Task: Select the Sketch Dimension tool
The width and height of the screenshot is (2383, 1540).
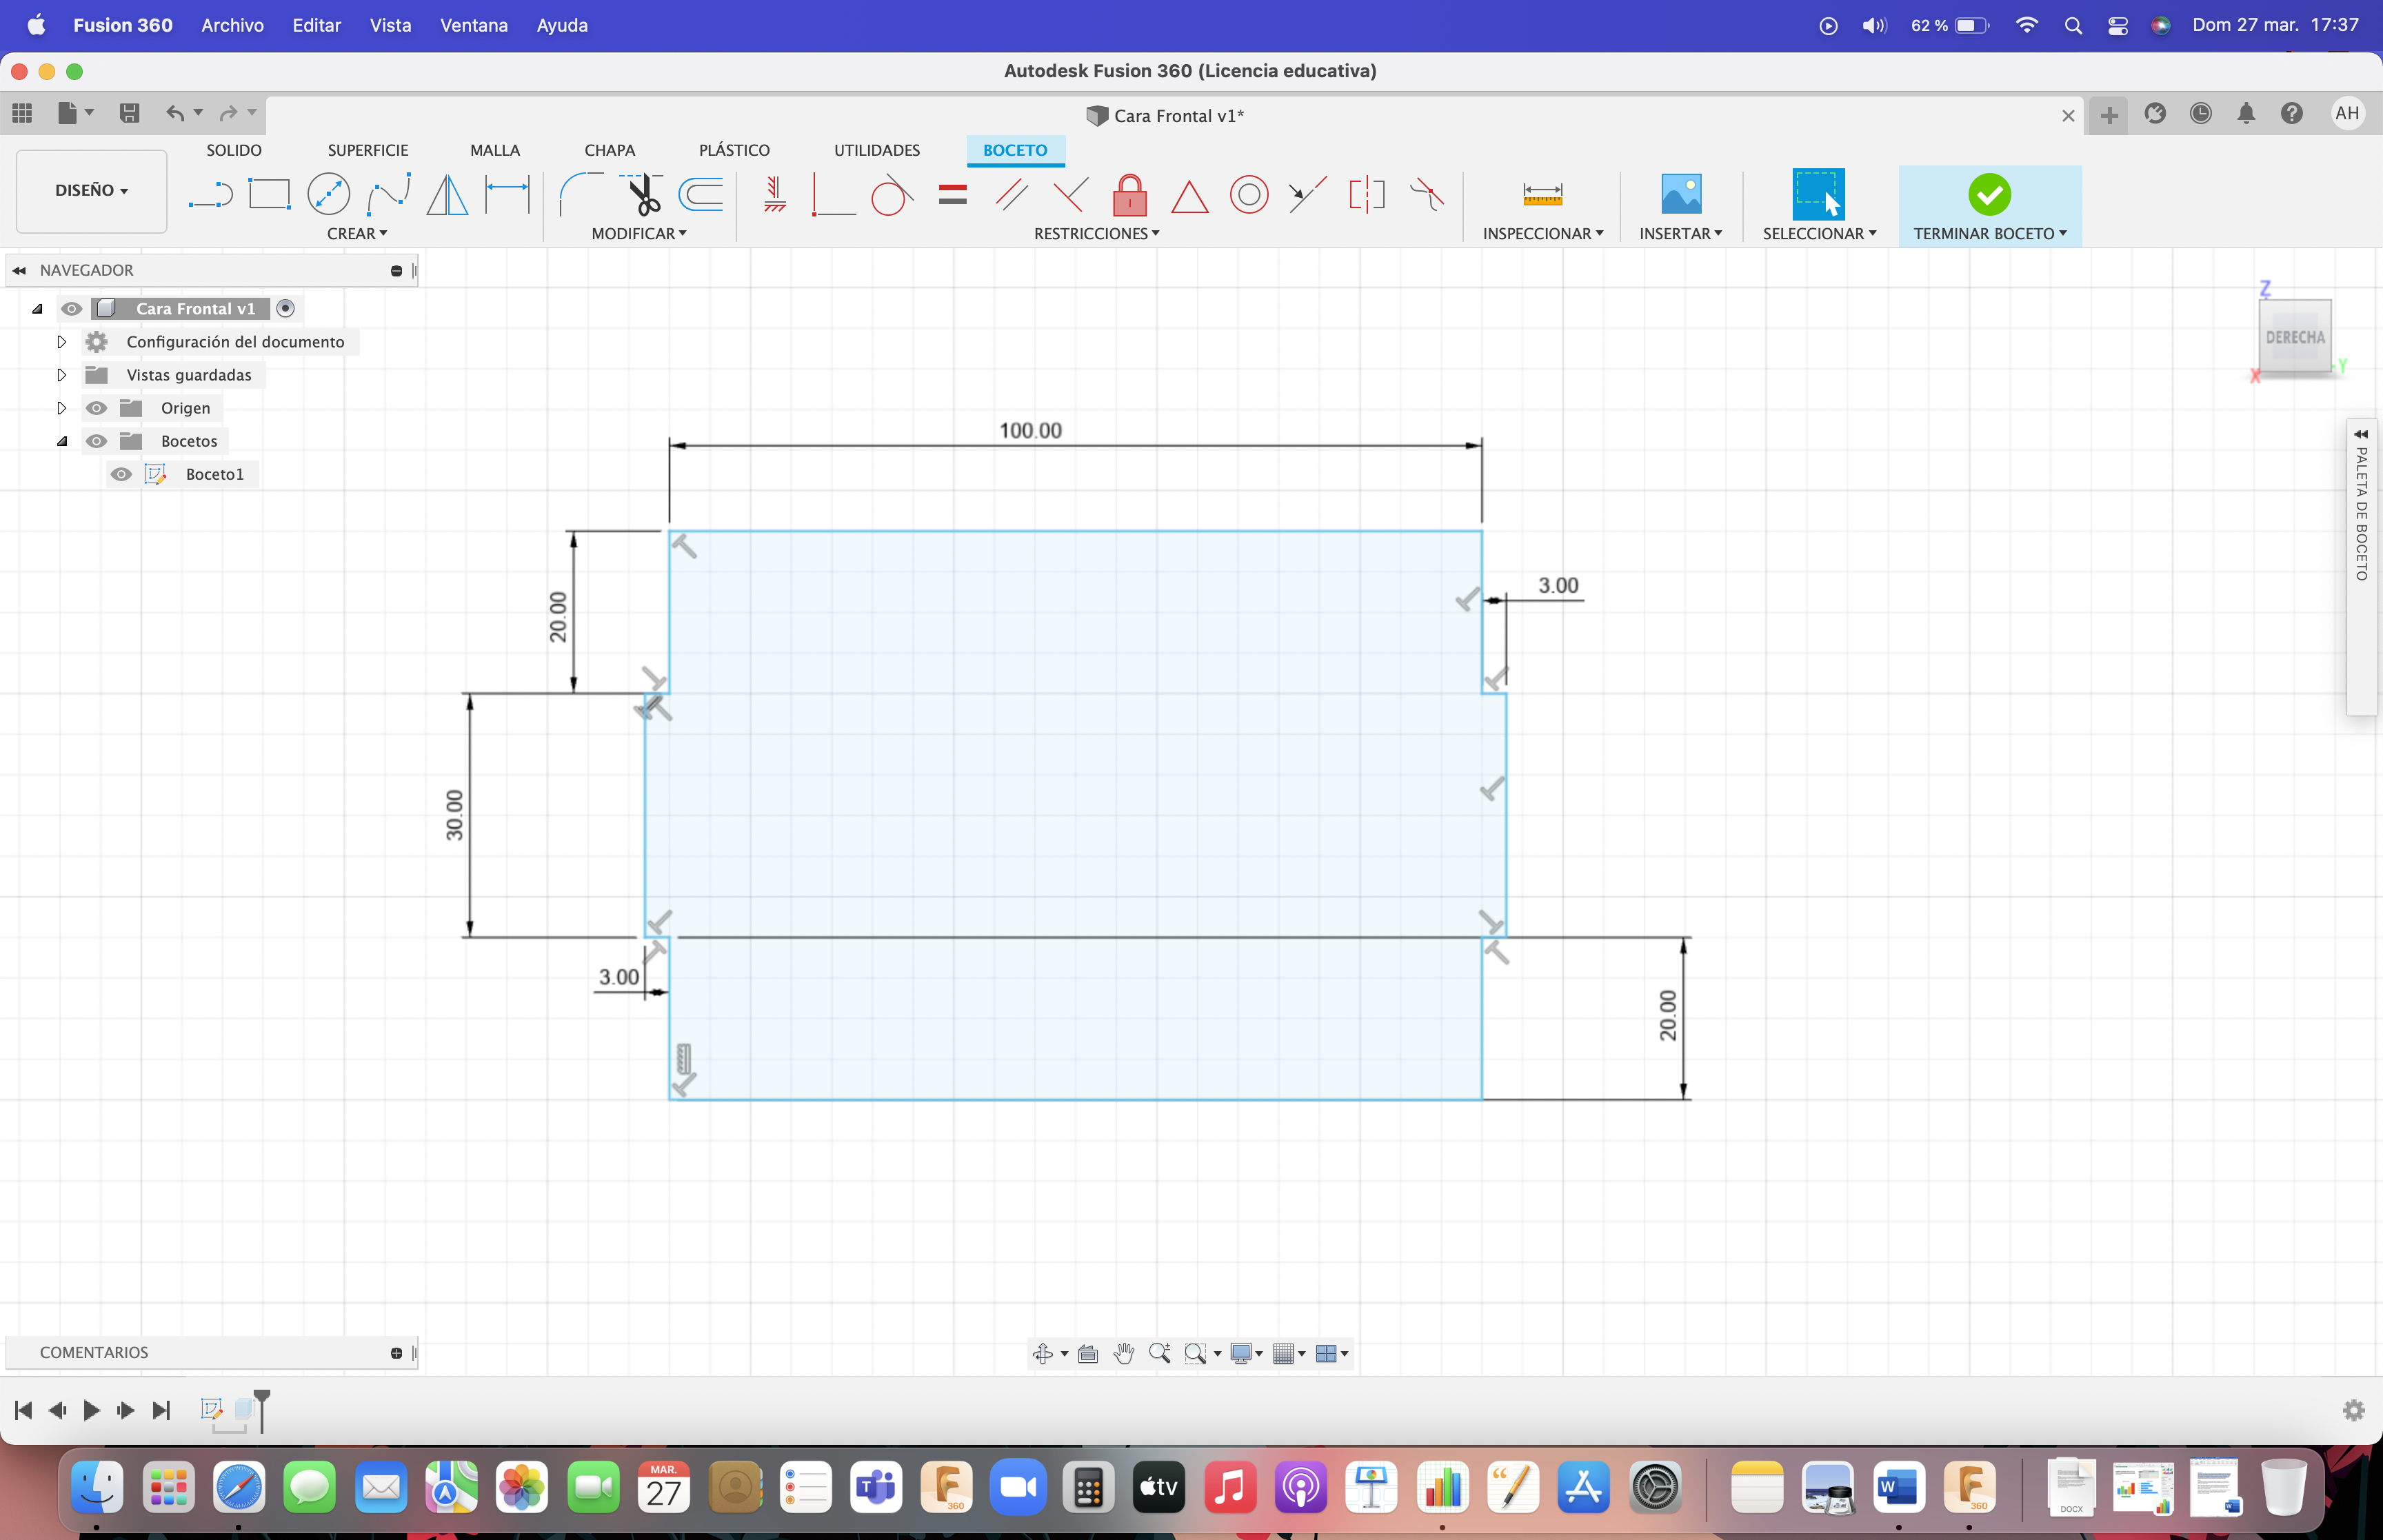Action: 507,194
